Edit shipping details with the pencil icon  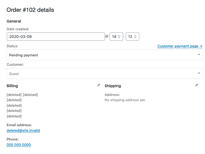(197, 85)
